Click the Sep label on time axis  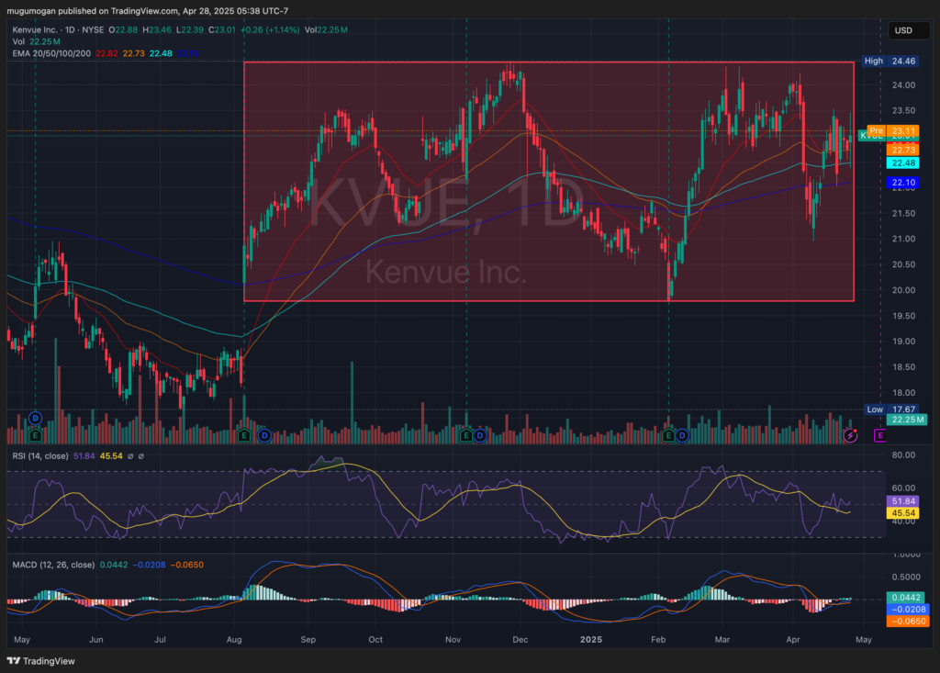tap(308, 639)
